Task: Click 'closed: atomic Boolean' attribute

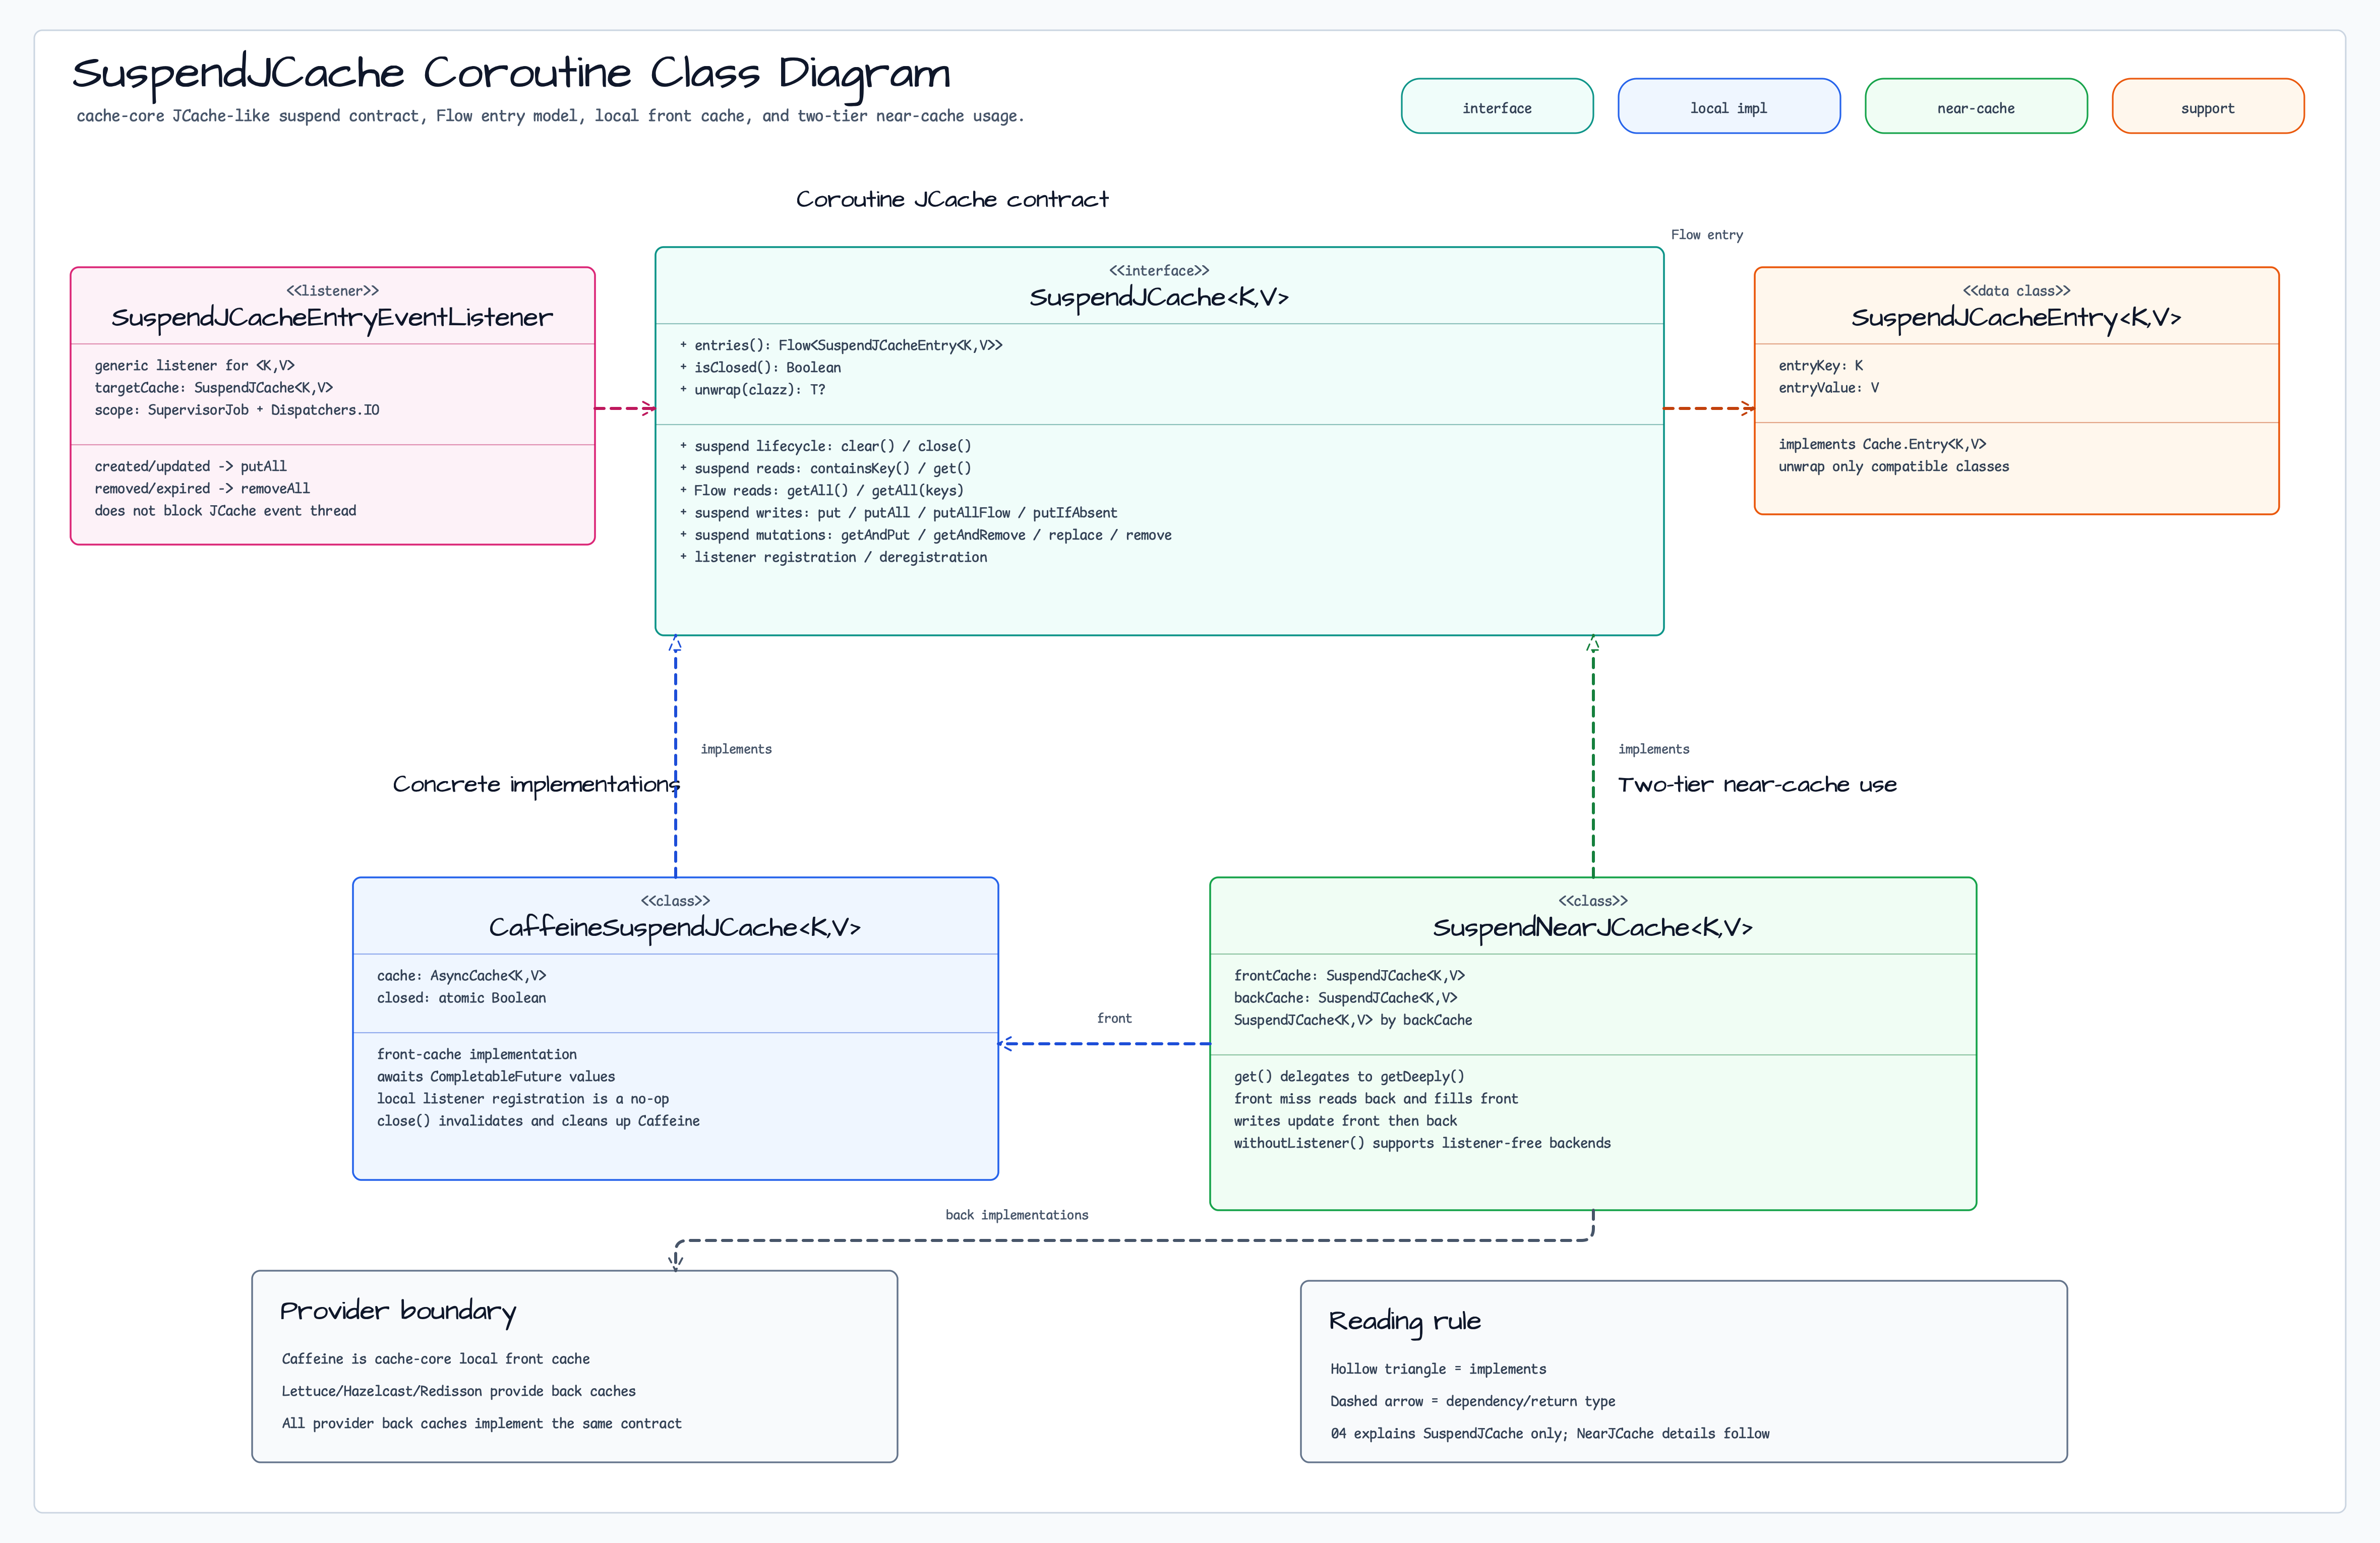Action: (461, 998)
